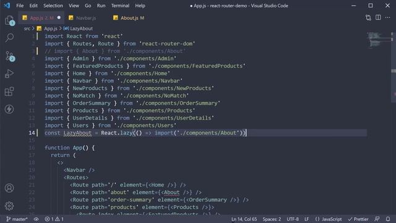The image size is (396, 223).
Task: Minimize the VS Code window
Action: (x=353, y=6)
